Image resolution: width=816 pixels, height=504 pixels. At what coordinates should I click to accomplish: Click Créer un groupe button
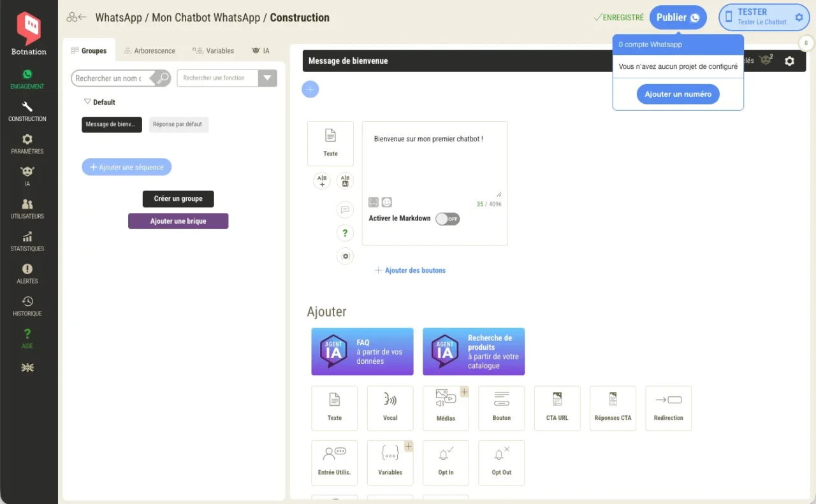[178, 199]
